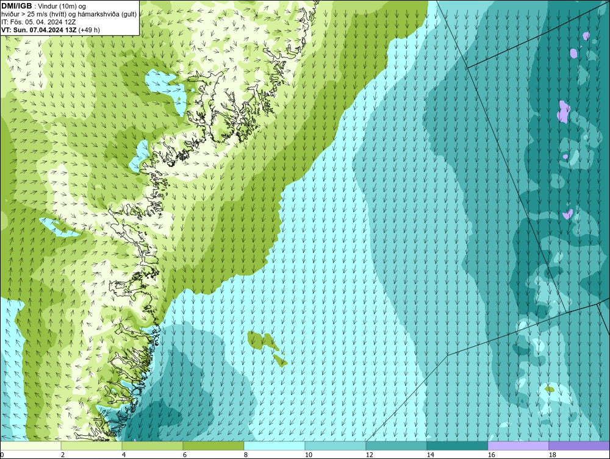Click the legend value 18

tap(553, 455)
